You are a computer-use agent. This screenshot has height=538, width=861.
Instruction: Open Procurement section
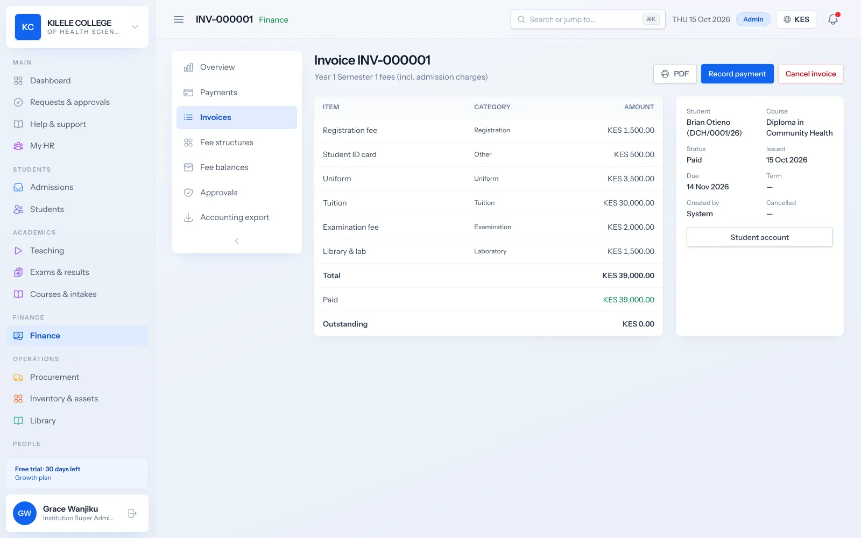point(77,377)
